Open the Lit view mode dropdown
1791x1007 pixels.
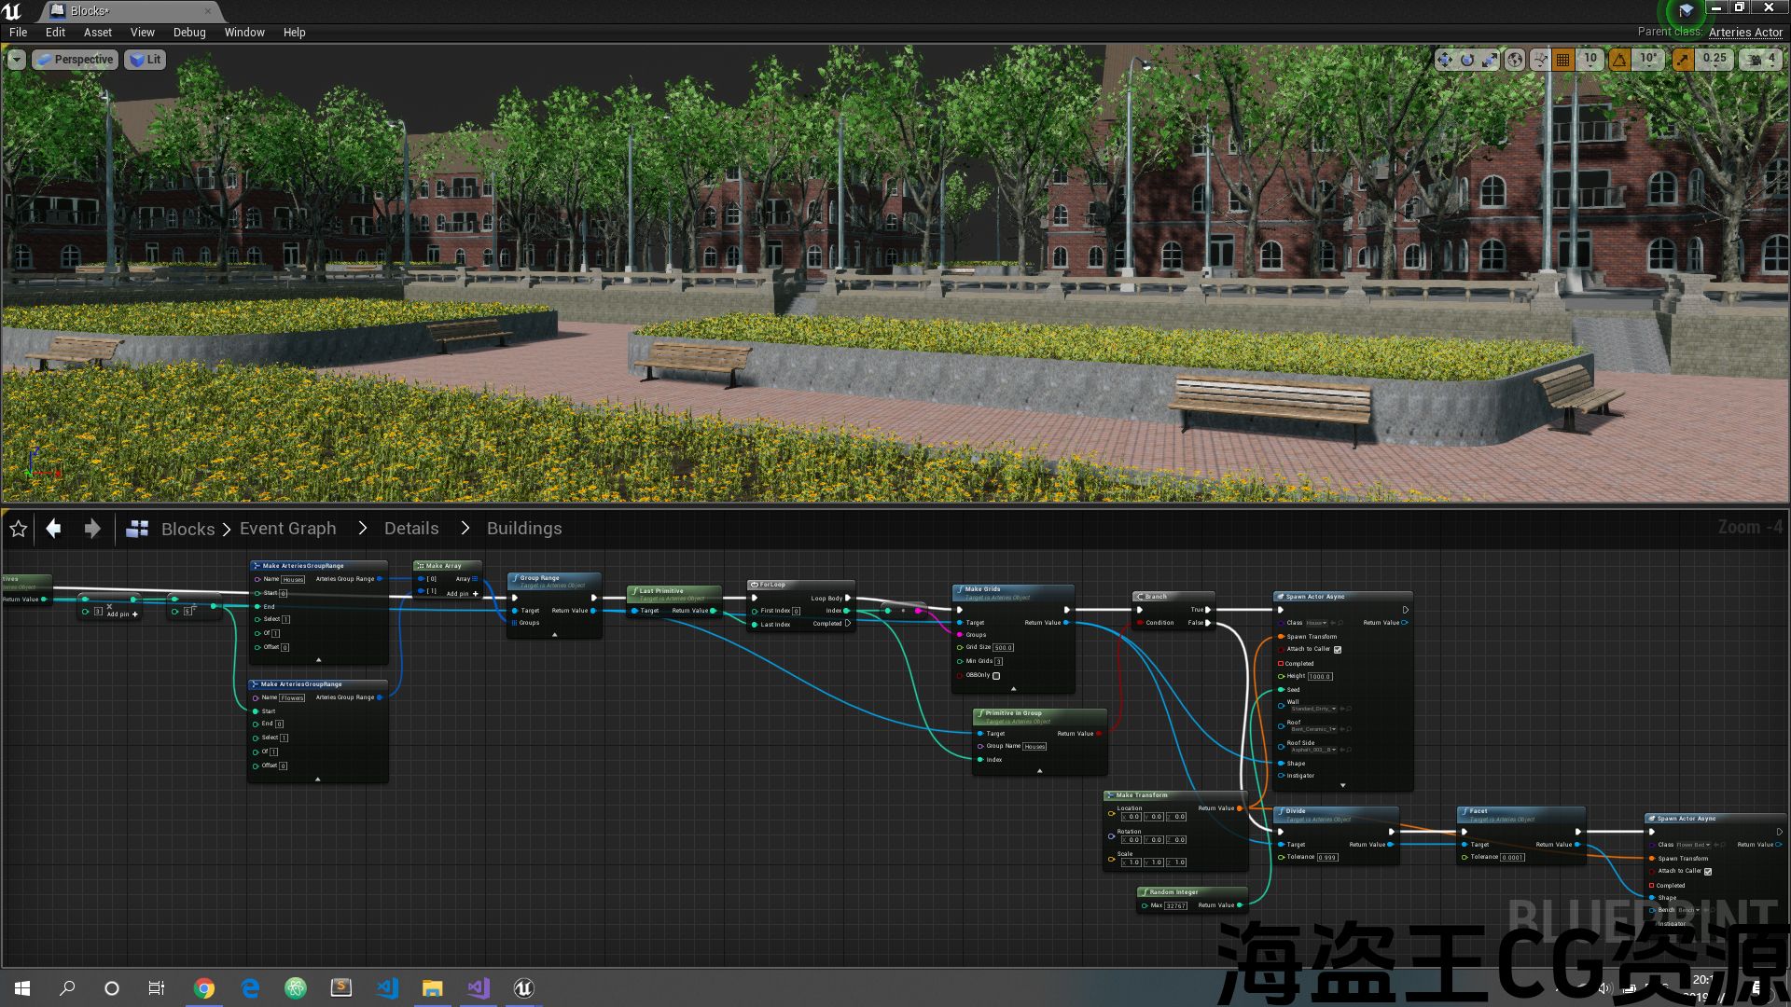[x=145, y=60]
